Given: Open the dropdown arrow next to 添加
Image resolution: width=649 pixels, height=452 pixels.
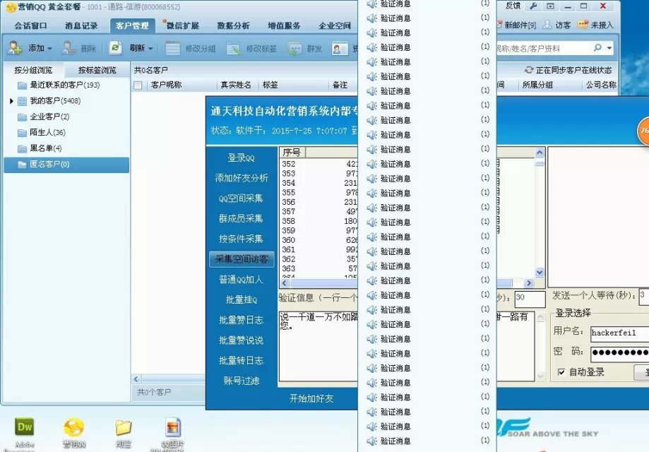Looking at the screenshot, I should tap(50, 49).
